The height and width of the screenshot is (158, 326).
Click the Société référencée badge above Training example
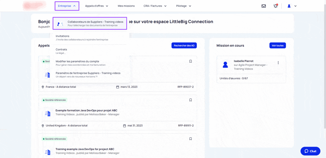point(54,139)
